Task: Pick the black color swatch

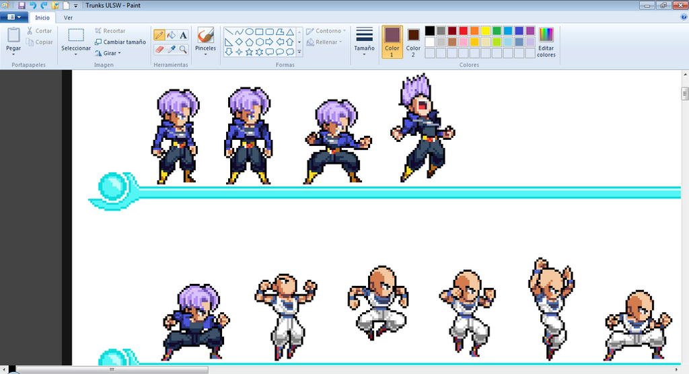Action: pos(430,31)
